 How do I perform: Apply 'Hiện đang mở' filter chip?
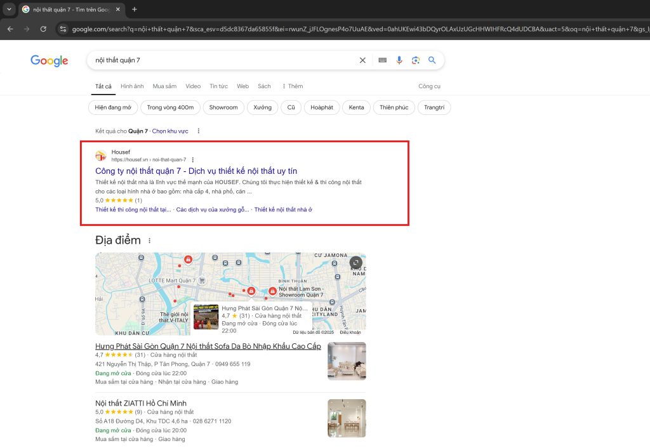click(113, 107)
